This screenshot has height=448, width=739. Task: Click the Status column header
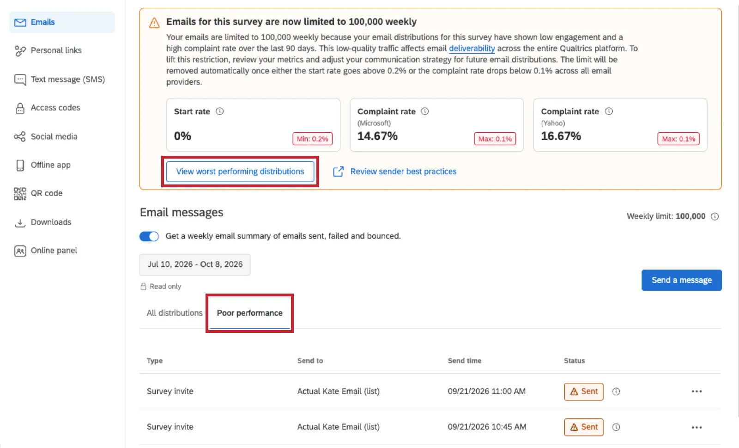(x=574, y=361)
